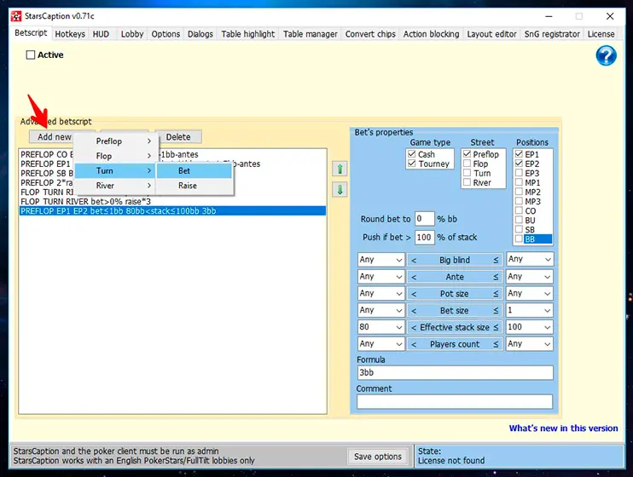Image resolution: width=633 pixels, height=477 pixels.
Task: Click the StarsCaption app icon in title bar
Action: 15,15
